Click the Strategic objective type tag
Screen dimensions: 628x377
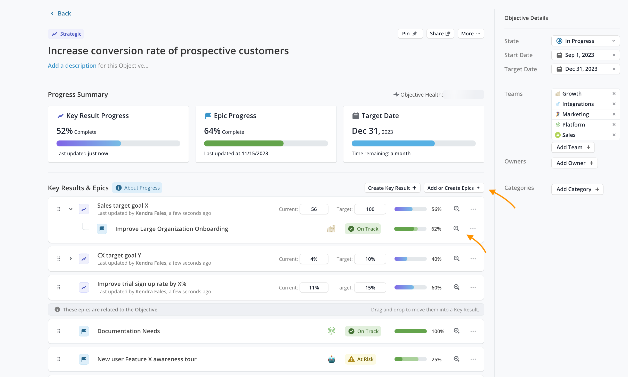(66, 34)
